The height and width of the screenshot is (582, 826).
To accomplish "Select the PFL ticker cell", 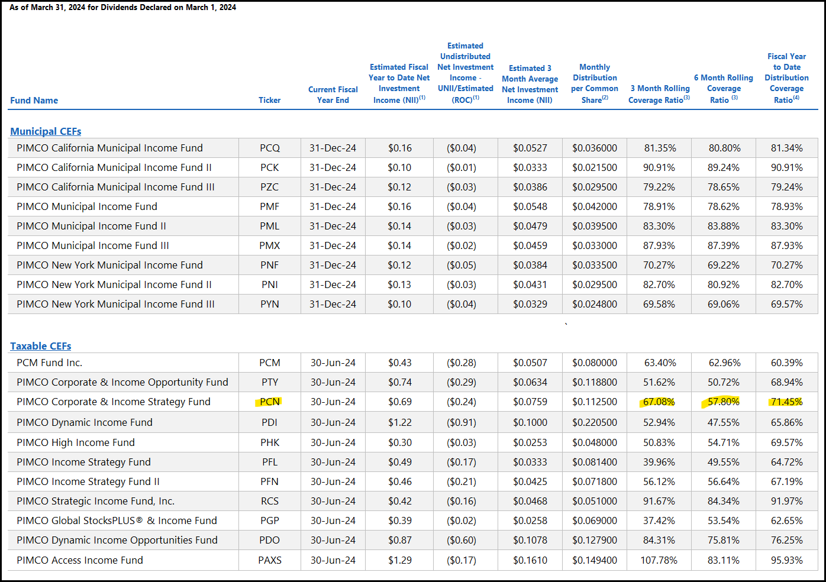I will point(270,462).
